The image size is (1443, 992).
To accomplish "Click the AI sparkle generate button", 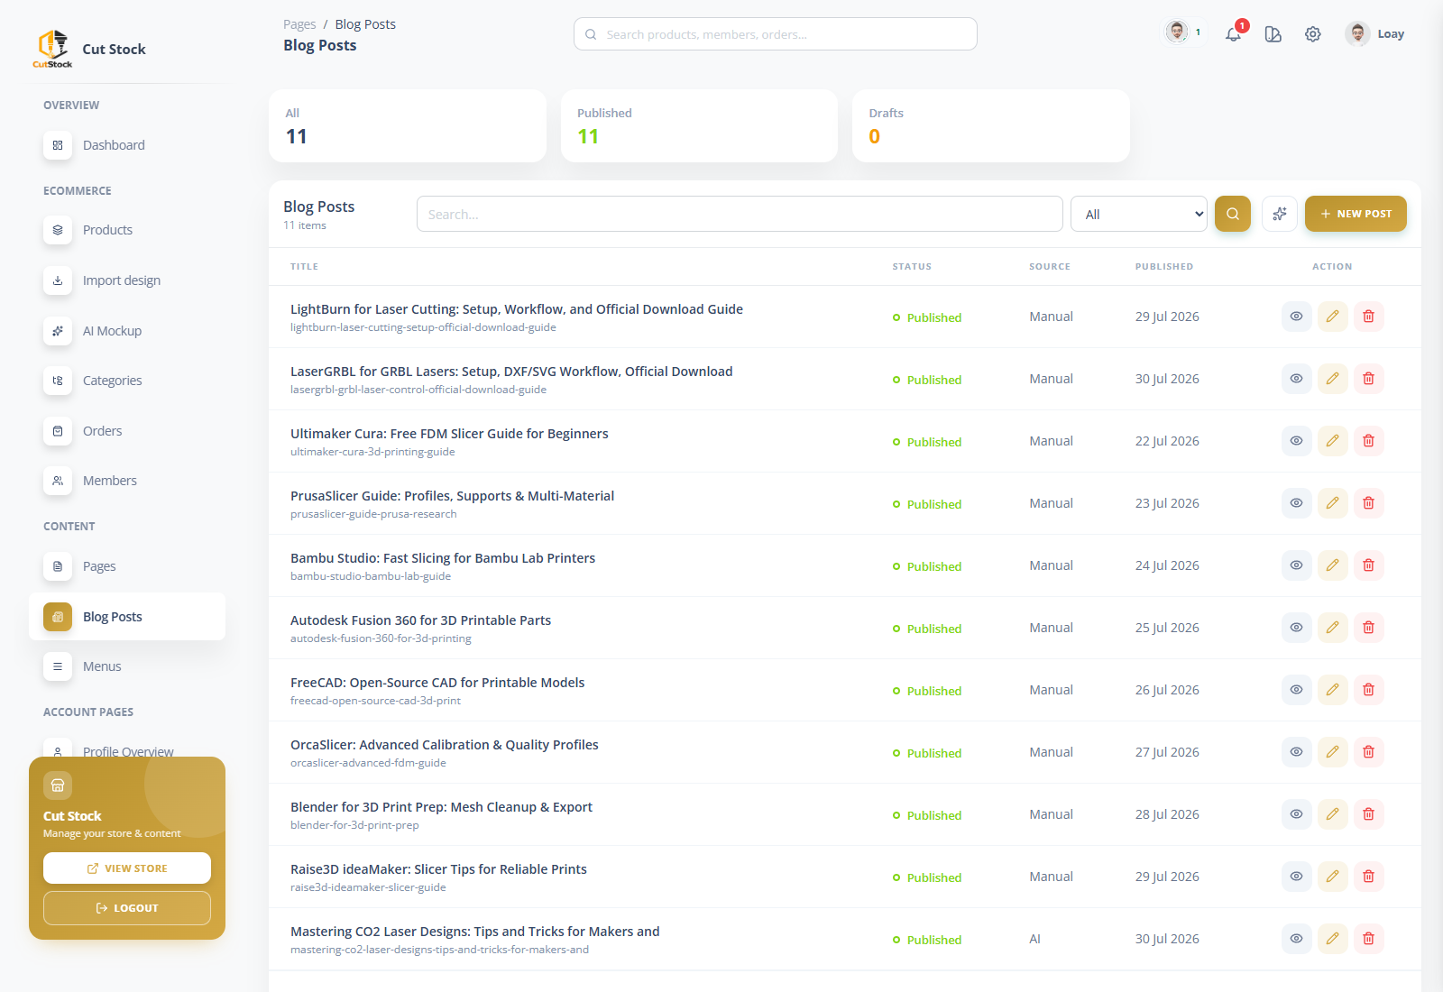I will click(x=1280, y=214).
